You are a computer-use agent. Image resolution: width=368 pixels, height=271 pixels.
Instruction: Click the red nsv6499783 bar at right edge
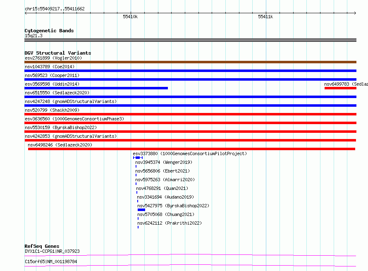click(340, 88)
